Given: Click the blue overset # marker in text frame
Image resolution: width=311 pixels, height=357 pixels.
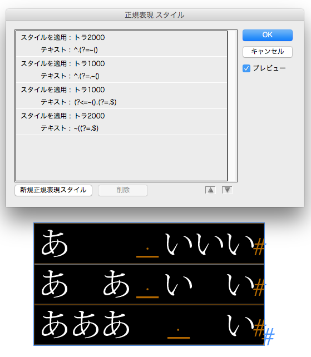Looking at the screenshot, I should [x=269, y=336].
